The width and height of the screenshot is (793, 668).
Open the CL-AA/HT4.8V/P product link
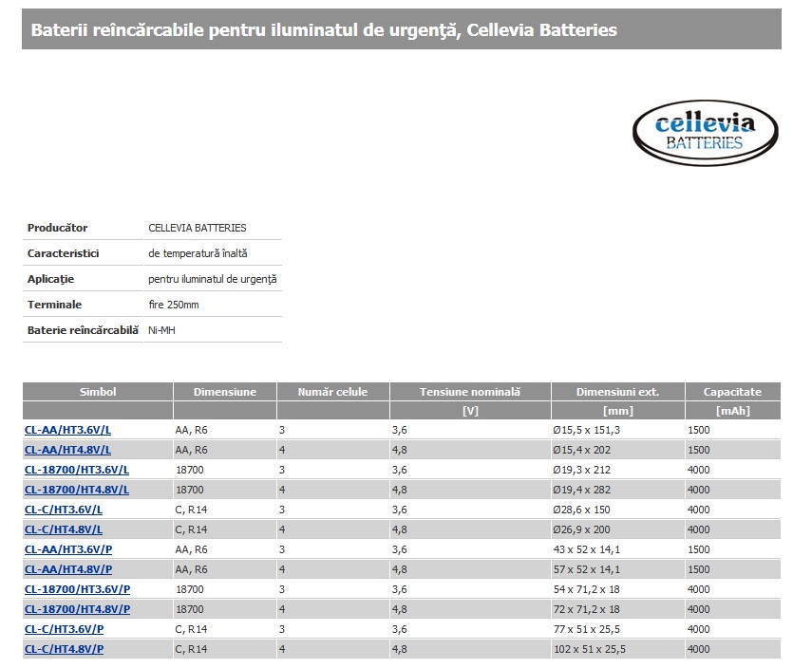point(67,569)
